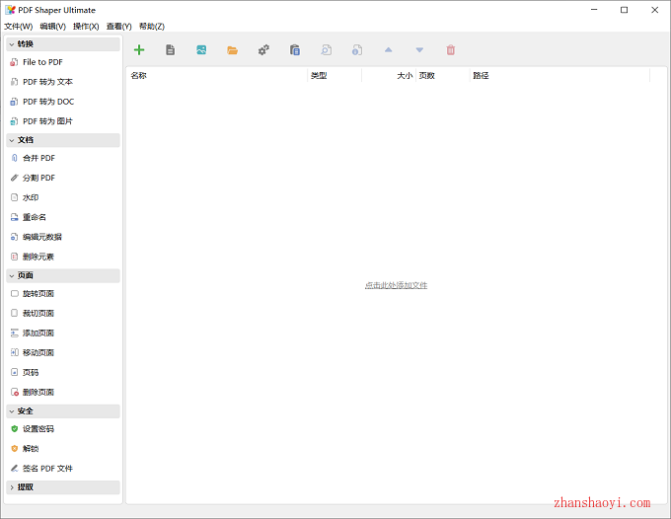
Task: Select File to PDF tool
Action: point(63,62)
